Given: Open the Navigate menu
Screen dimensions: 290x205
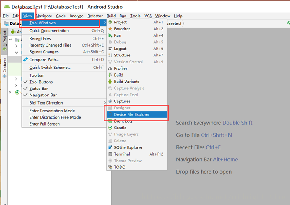Looking at the screenshot, I should coord(44,16).
